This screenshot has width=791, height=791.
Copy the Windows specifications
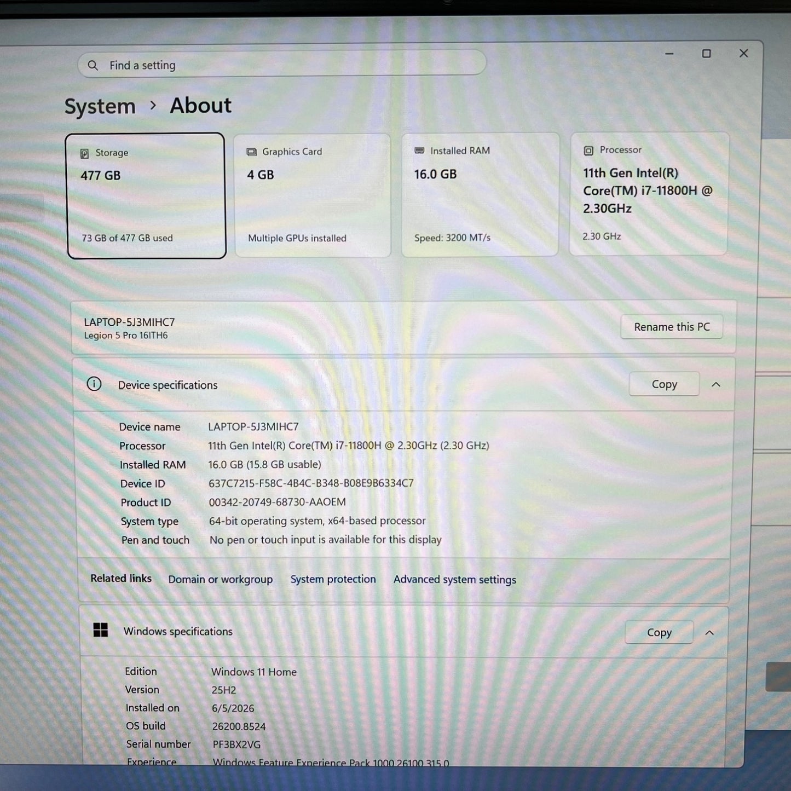pyautogui.click(x=659, y=632)
